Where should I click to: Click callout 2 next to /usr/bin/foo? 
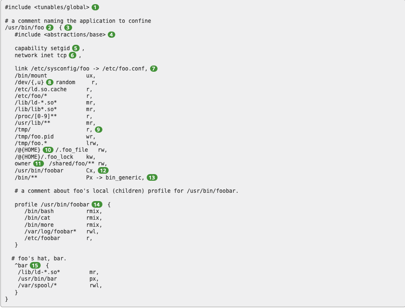pos(50,28)
